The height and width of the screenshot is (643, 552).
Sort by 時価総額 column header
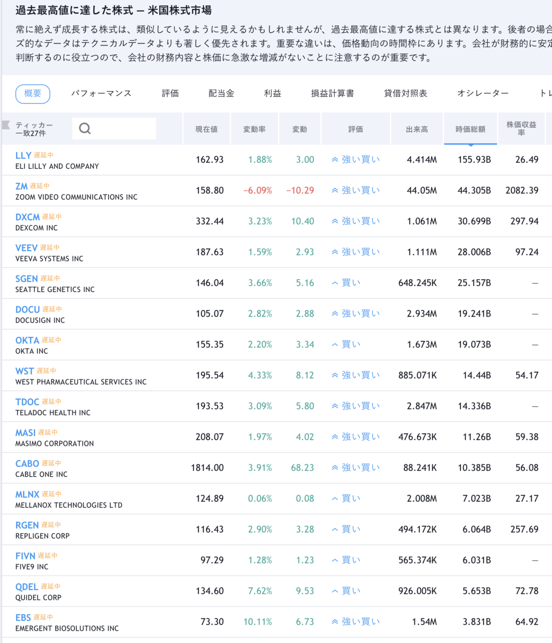(x=471, y=129)
